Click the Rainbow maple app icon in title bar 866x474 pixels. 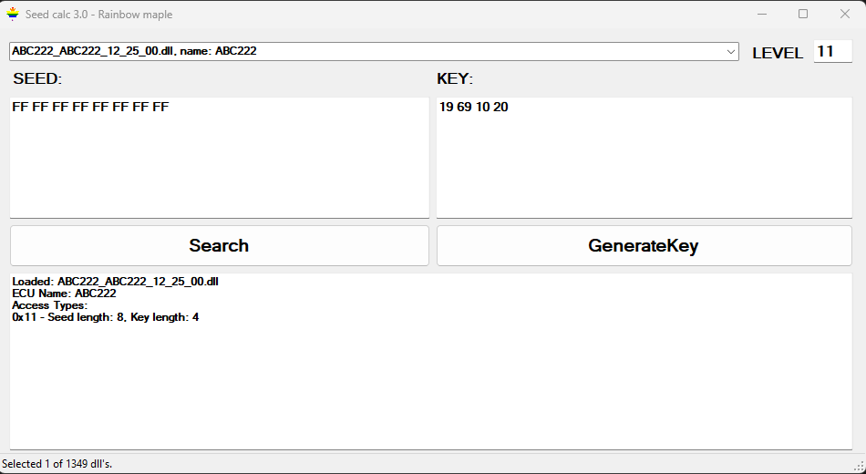coord(13,15)
